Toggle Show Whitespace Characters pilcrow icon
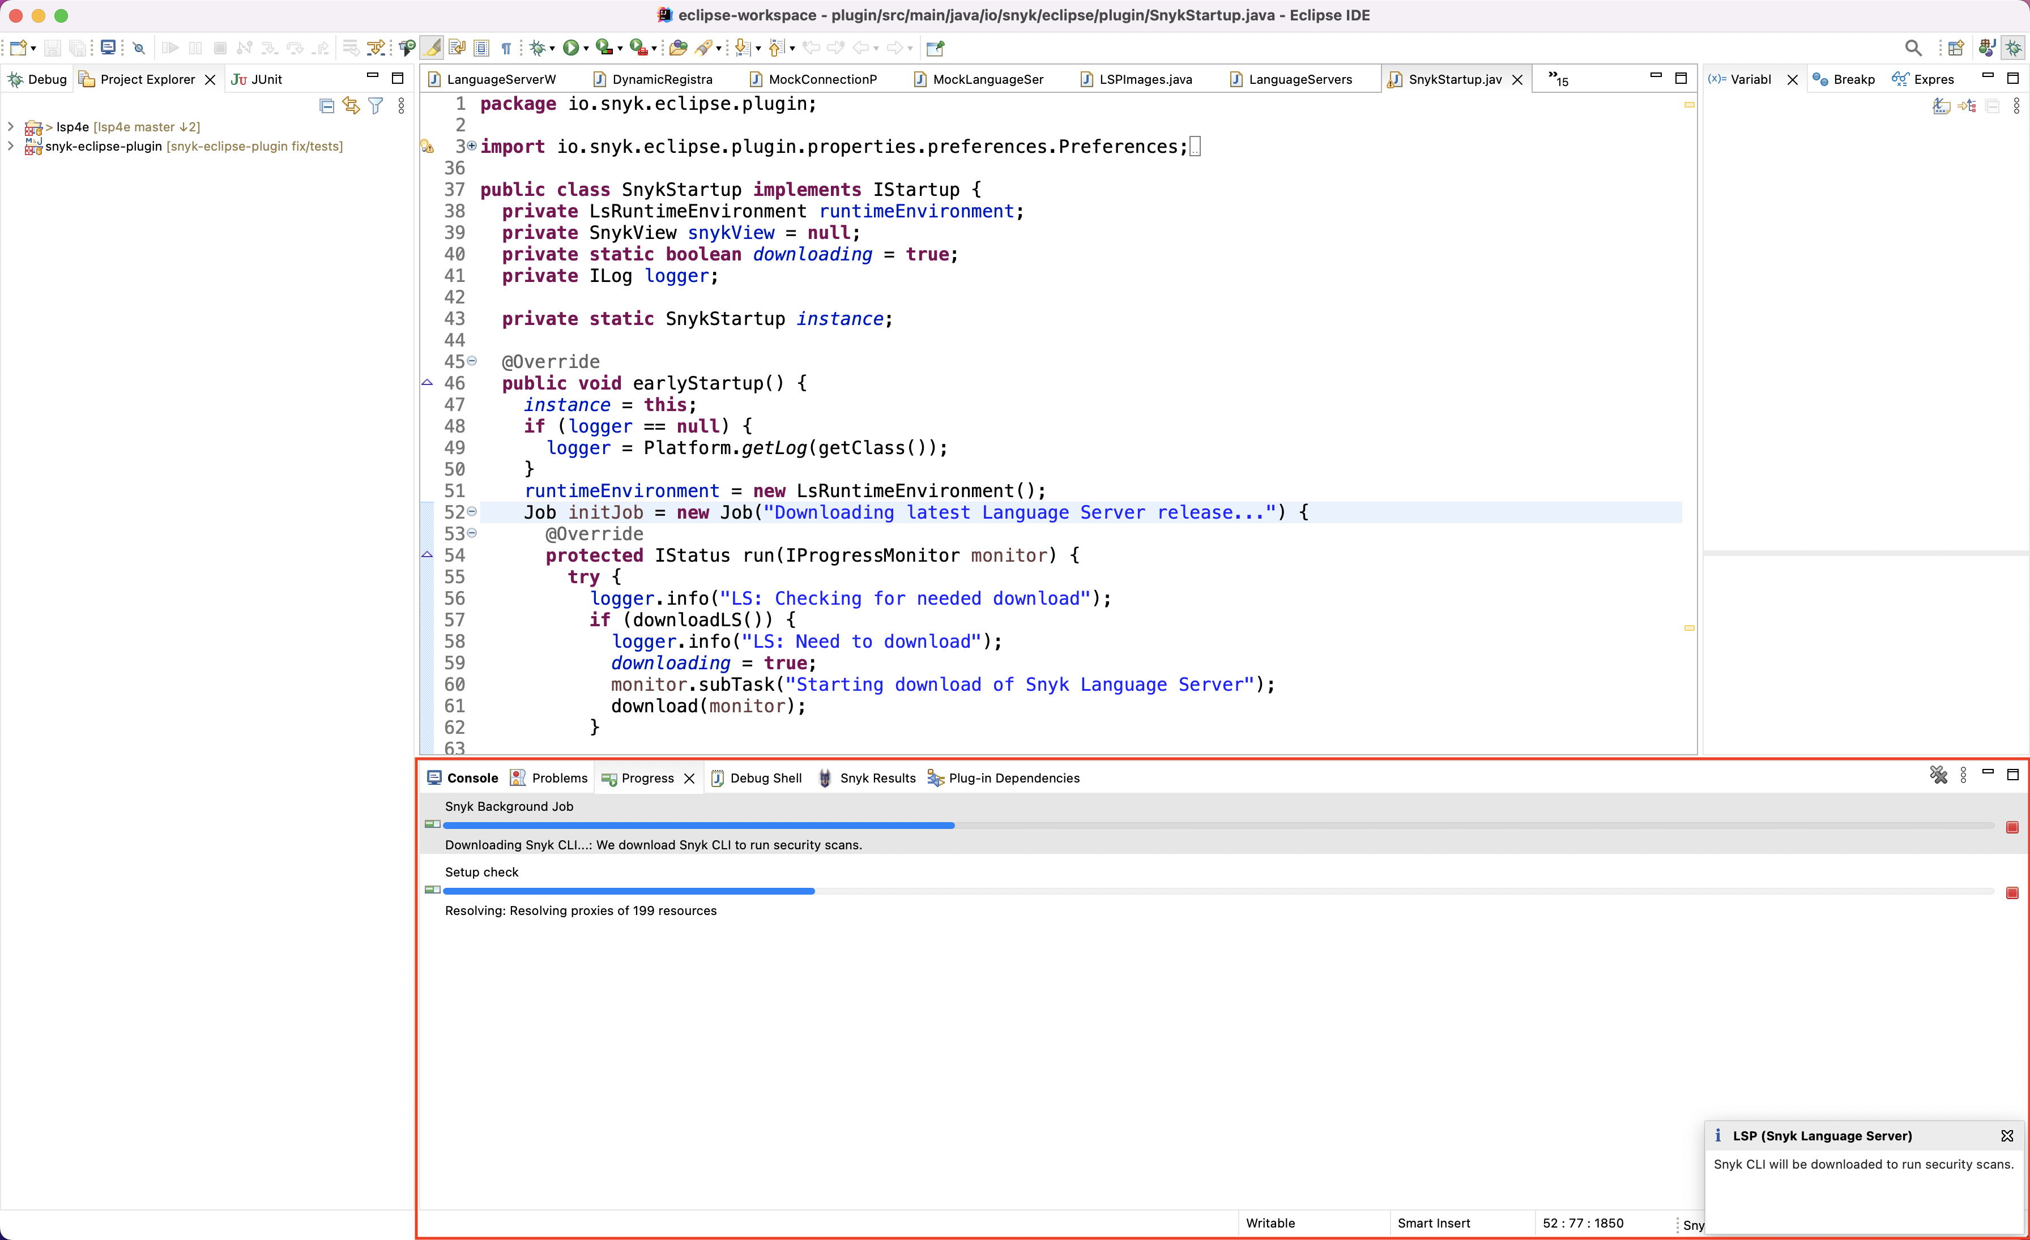2030x1240 pixels. pos(506,48)
